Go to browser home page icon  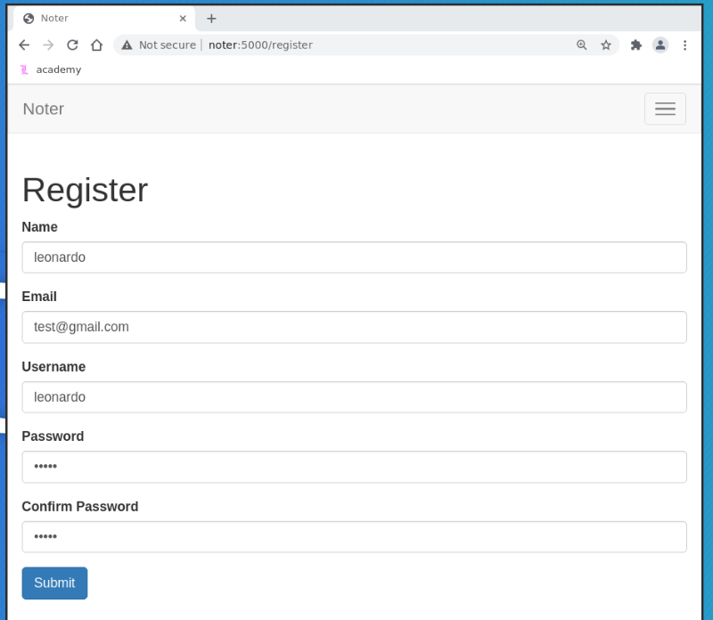pos(96,45)
